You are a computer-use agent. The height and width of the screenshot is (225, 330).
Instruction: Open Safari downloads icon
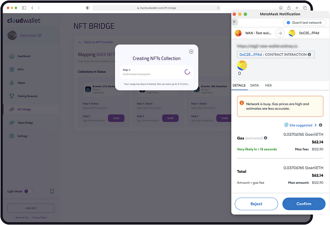pos(281,8)
